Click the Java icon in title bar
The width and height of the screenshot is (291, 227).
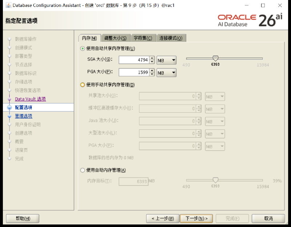8,5
